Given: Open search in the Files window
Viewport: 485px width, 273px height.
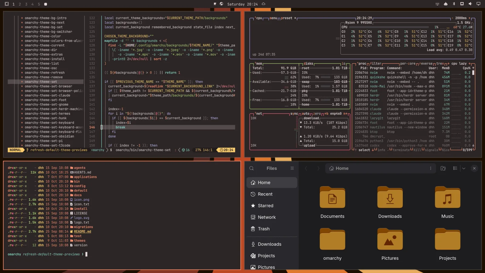Looking at the screenshot, I should click(251, 168).
